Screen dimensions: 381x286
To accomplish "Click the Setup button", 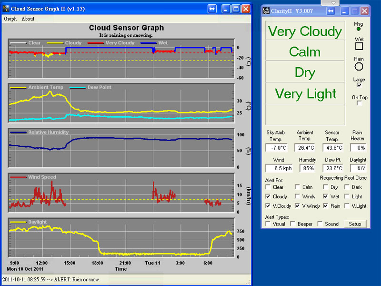I will click(x=355, y=224).
